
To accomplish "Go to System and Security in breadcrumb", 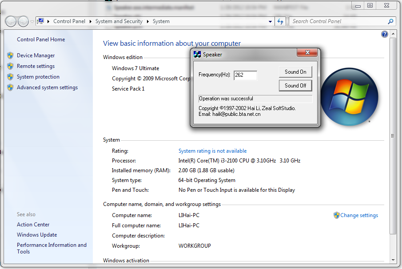I will point(119,21).
